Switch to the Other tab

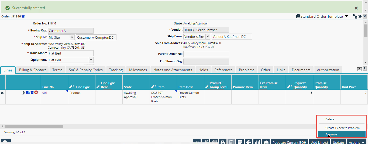(x=266, y=70)
